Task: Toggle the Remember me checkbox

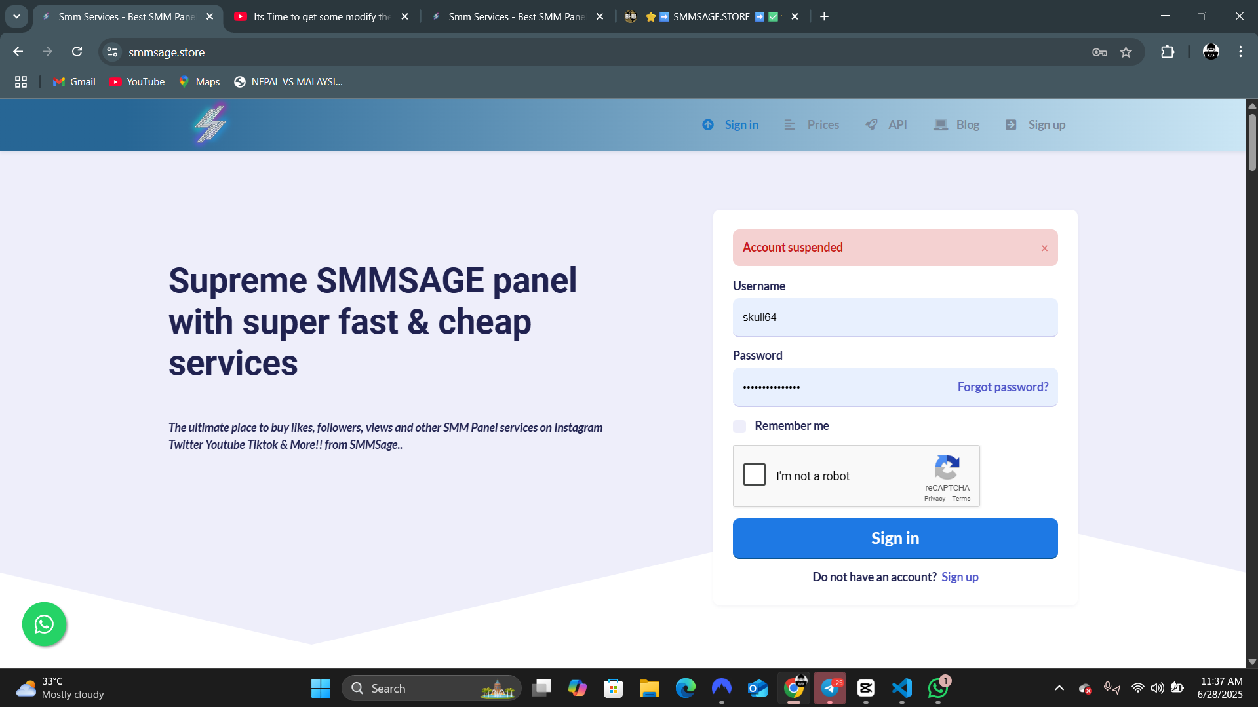Action: (x=739, y=426)
